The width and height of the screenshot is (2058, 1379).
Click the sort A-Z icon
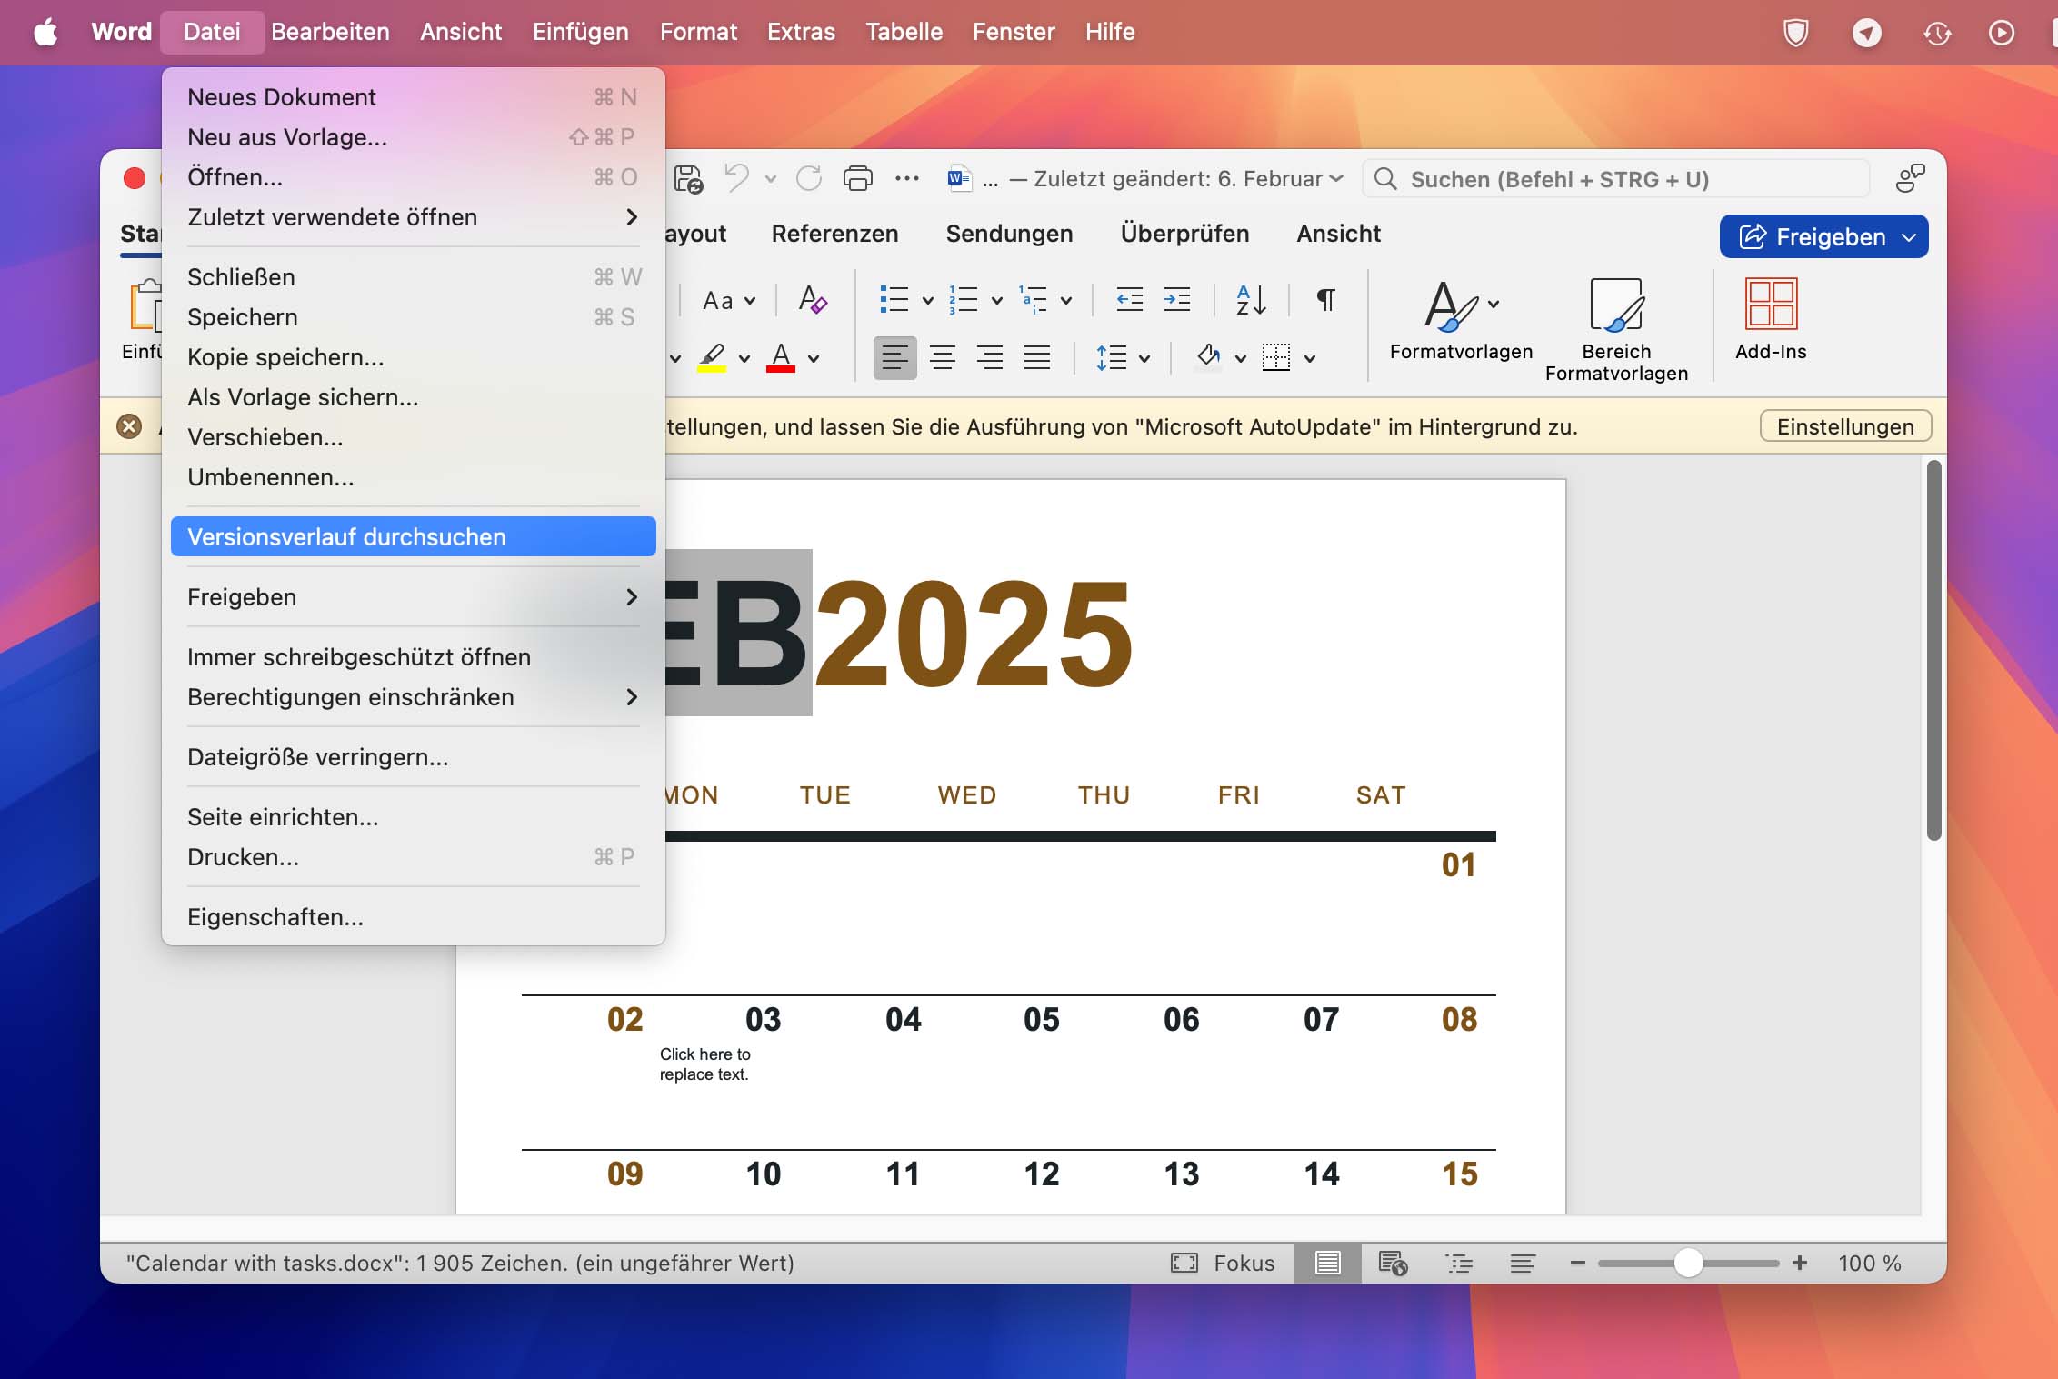(1251, 299)
